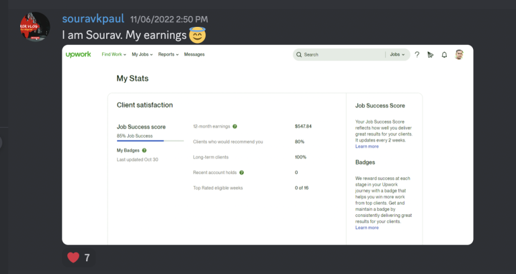Click the 100% long-term clients value
The image size is (516, 274).
pyautogui.click(x=300, y=157)
